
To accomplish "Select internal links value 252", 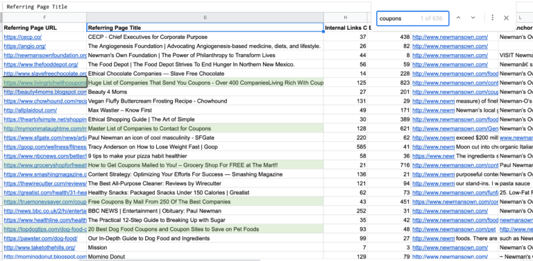I will tap(346, 211).
